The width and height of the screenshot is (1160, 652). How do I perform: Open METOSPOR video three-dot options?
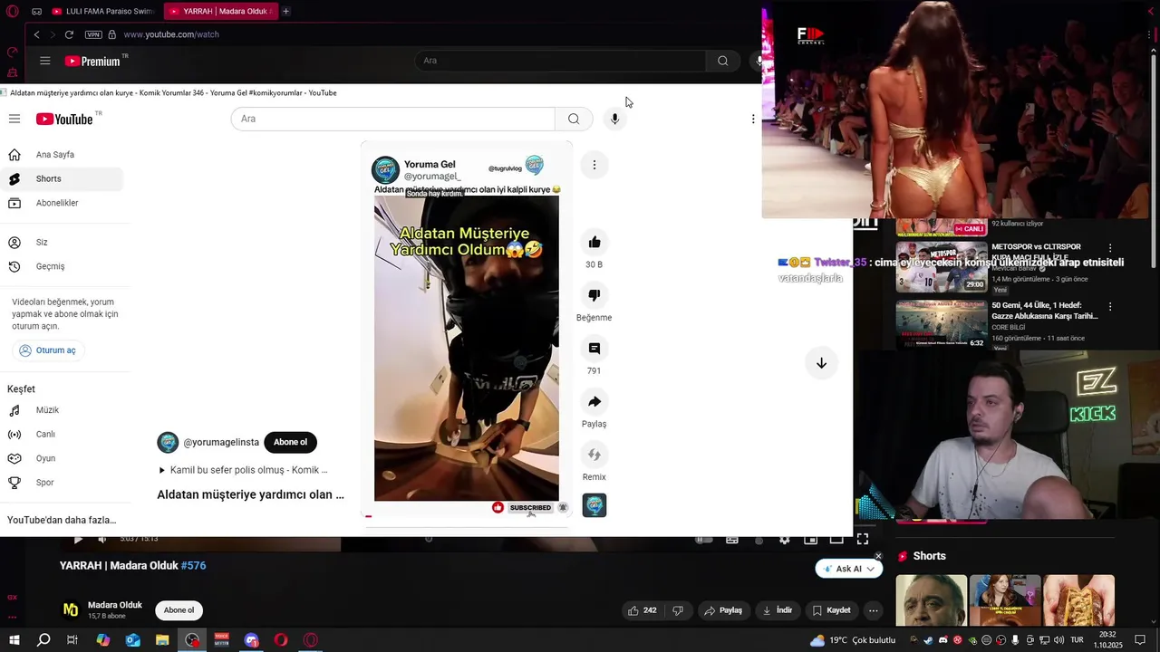click(1110, 247)
